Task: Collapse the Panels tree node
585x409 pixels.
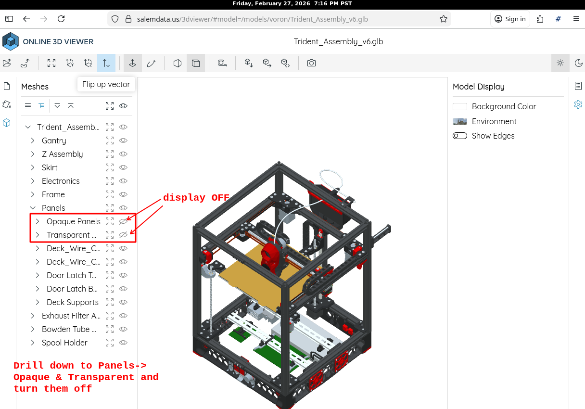Action: [x=33, y=208]
